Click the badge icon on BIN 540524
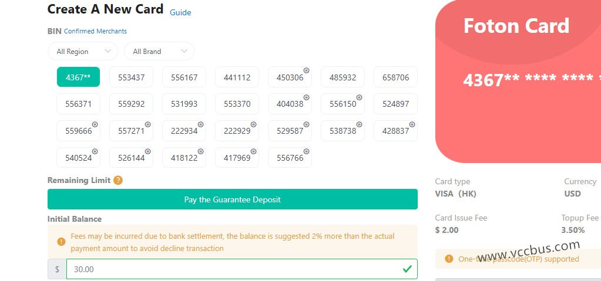This screenshot has height=281, width=601. pos(95,151)
